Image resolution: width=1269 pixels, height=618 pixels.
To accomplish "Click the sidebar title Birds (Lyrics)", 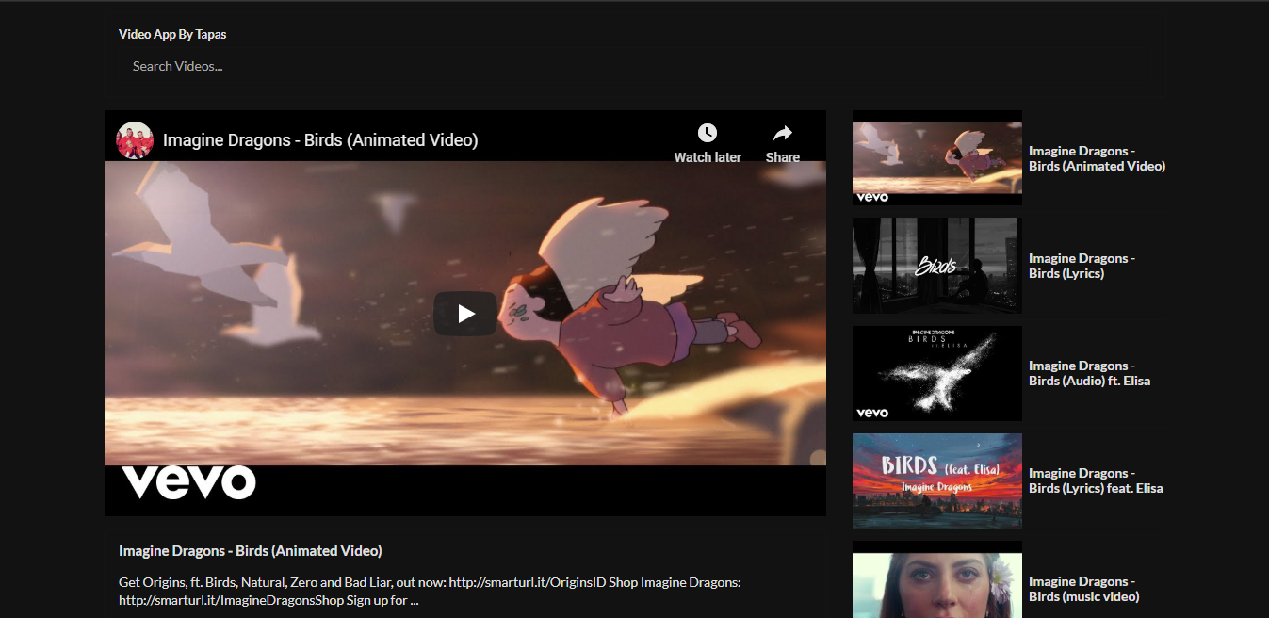I will (x=1082, y=266).
